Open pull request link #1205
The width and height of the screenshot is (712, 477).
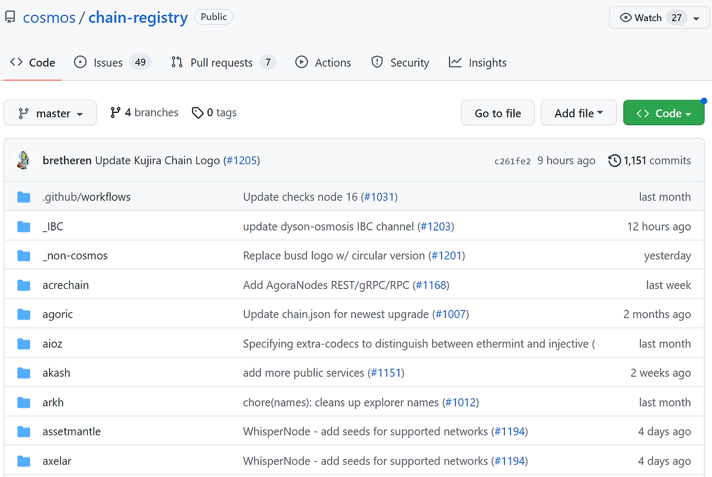pyautogui.click(x=241, y=160)
